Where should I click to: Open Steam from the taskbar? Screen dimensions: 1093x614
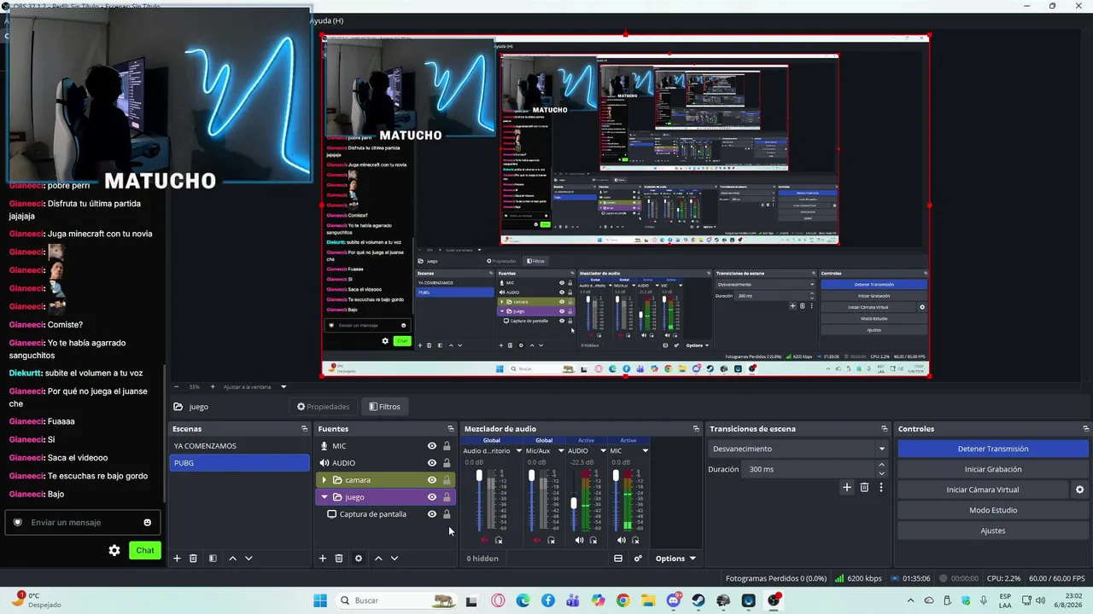(x=698, y=600)
